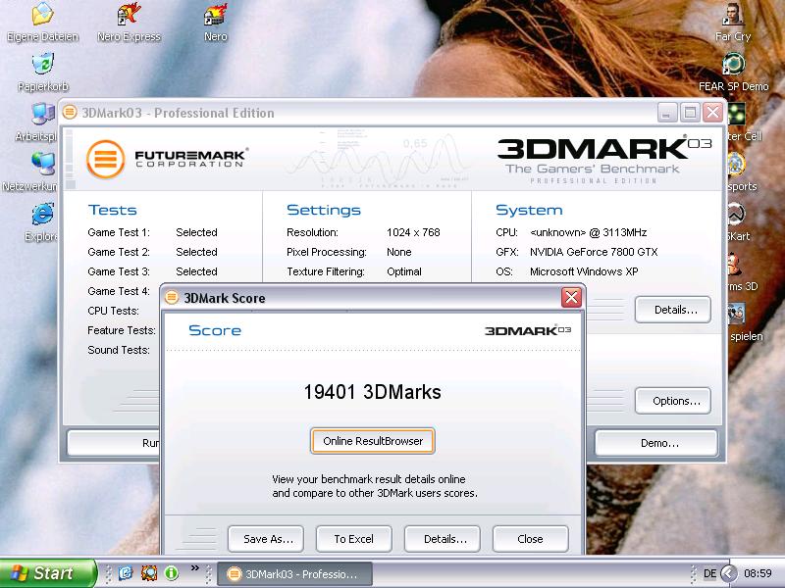
Task: Click the 'System' section heading
Action: click(x=529, y=210)
